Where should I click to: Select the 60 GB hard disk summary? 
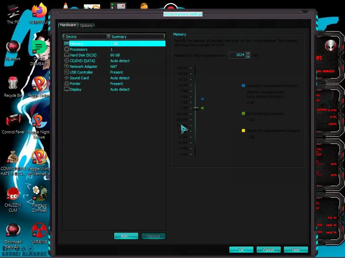tap(115, 55)
